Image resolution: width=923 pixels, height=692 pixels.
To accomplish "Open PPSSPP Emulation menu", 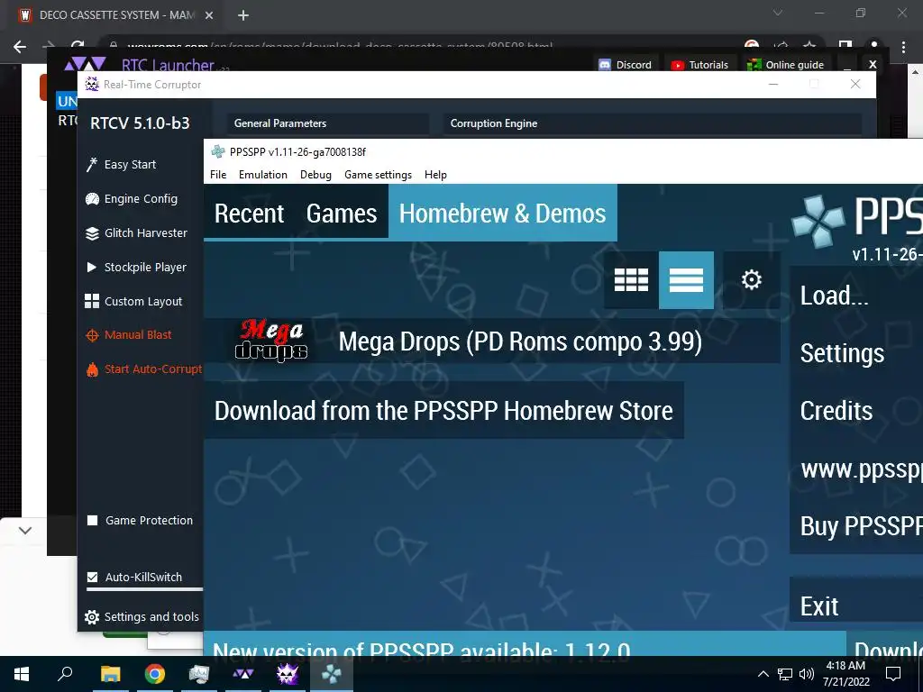I will coord(263,175).
